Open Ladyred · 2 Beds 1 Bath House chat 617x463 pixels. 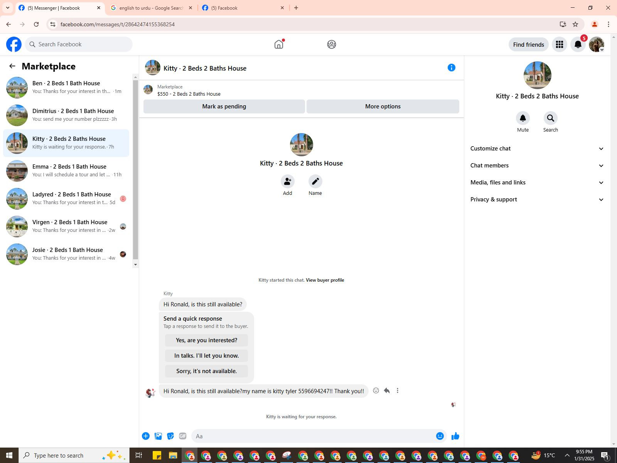(x=66, y=199)
